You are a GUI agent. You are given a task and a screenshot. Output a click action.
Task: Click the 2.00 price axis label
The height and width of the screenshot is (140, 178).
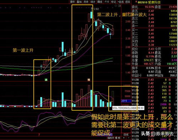pos(128,47)
